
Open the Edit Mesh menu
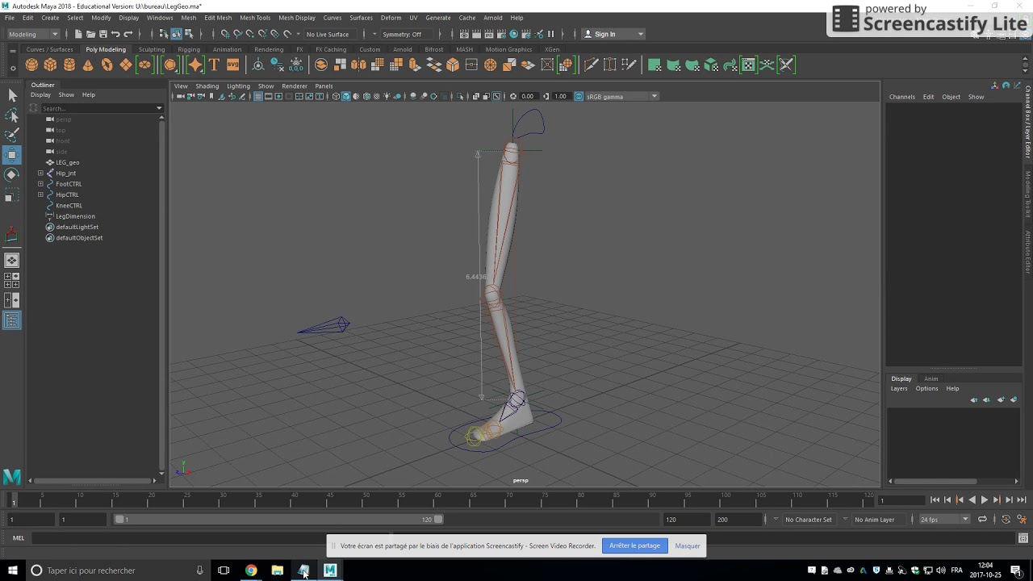[218, 18]
